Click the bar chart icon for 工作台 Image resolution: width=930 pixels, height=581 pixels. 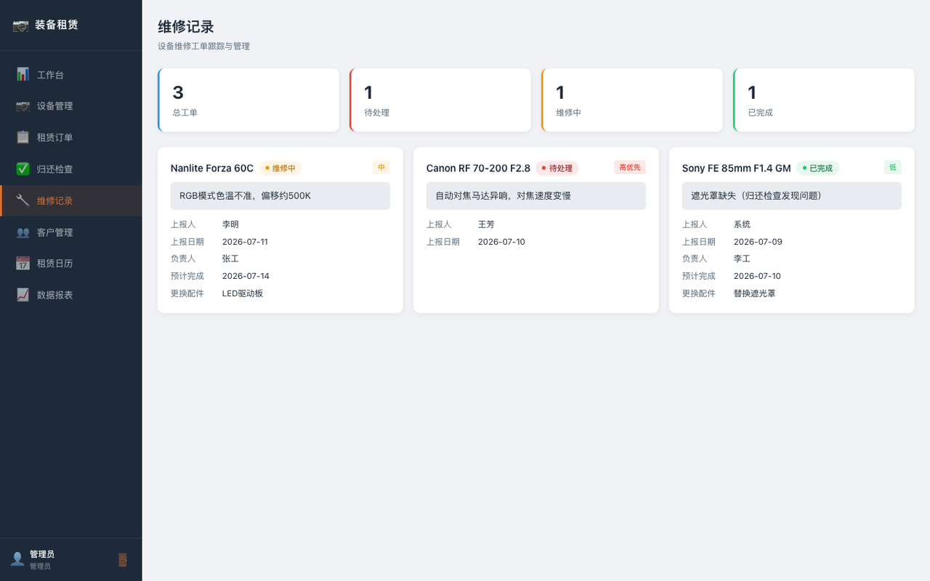click(x=23, y=75)
